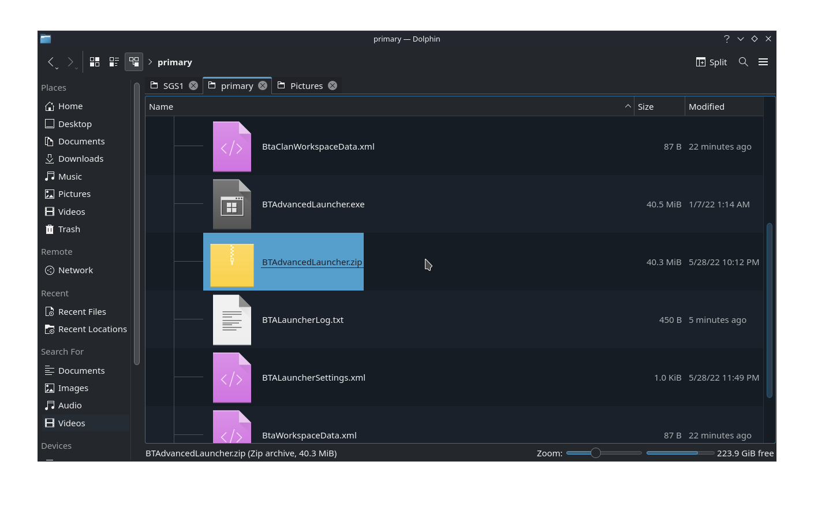Select BTAdvancedLauncher.zip file name

click(x=312, y=262)
